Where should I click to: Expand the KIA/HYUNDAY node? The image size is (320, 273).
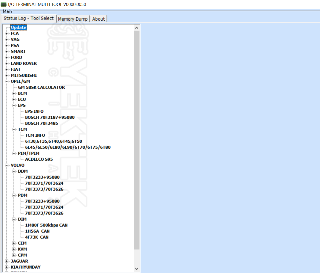tap(7, 267)
